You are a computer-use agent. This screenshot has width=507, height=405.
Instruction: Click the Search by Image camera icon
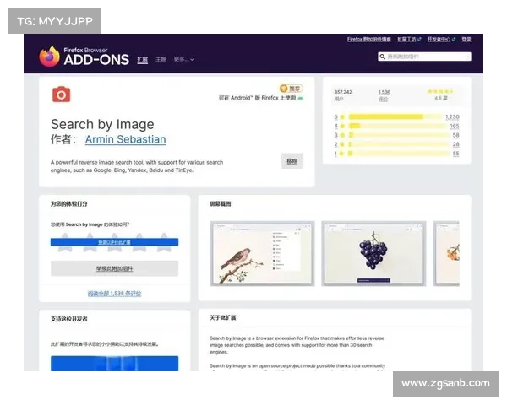point(61,94)
